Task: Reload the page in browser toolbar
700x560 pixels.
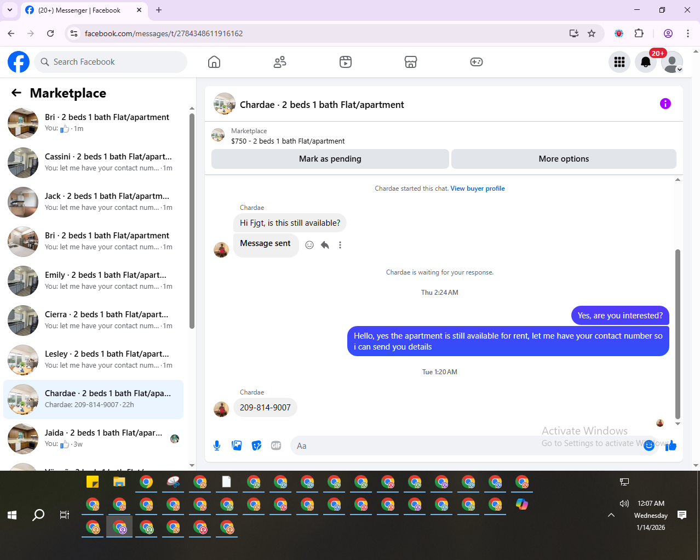Action: 50,33
